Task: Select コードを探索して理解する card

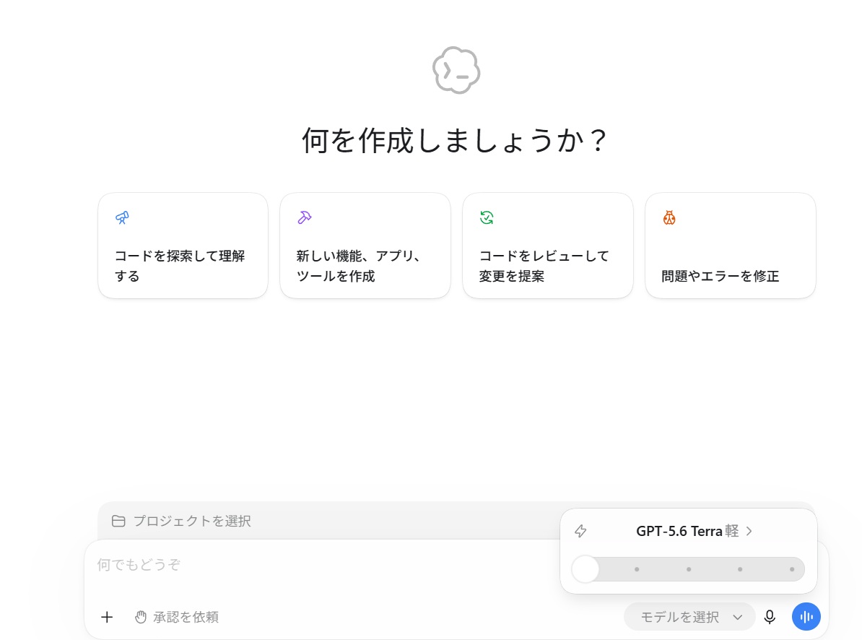Action: (183, 245)
